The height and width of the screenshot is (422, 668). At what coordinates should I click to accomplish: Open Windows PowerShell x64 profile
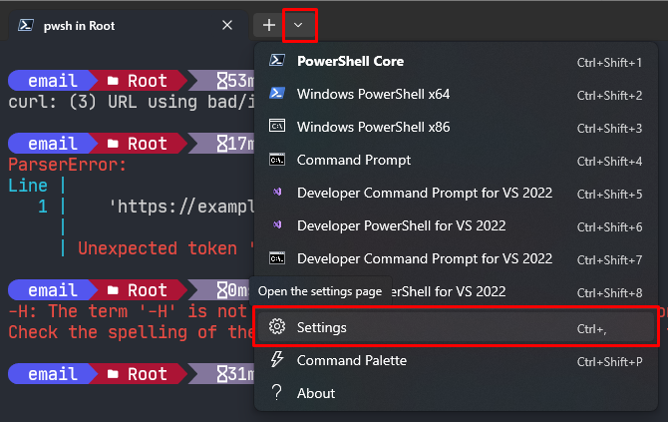(457, 94)
